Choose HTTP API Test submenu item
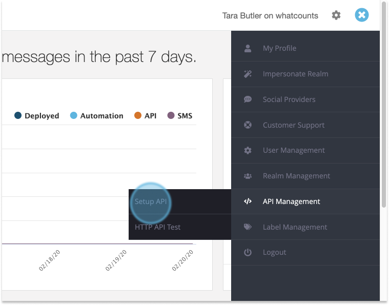 click(x=158, y=227)
